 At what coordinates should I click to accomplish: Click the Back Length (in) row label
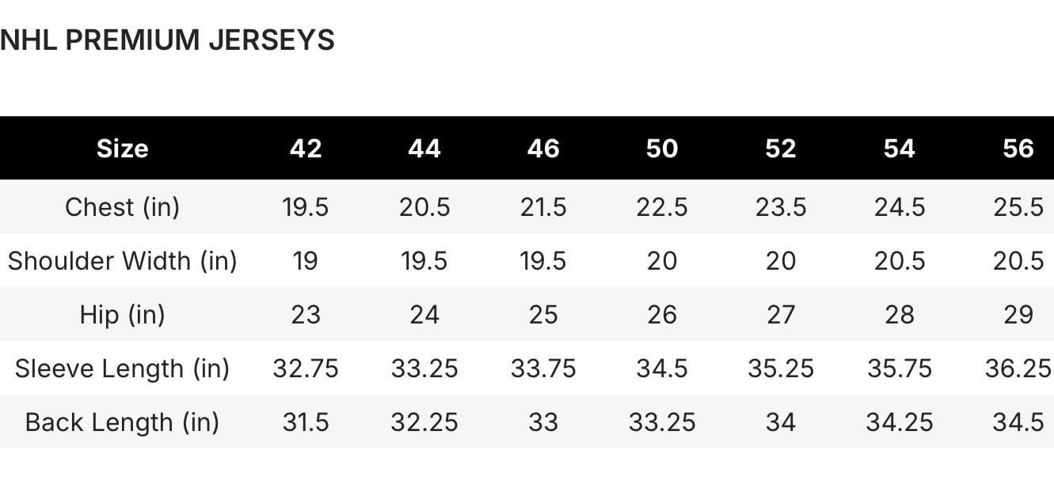point(122,422)
